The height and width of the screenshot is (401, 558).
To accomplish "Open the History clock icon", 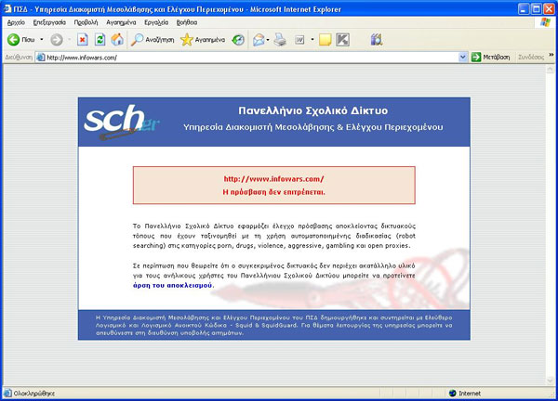I will pos(238,39).
